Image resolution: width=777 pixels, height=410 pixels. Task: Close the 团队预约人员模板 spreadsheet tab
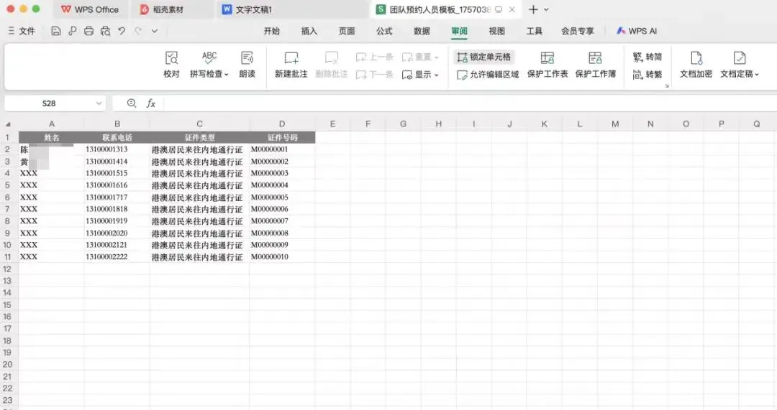[512, 9]
